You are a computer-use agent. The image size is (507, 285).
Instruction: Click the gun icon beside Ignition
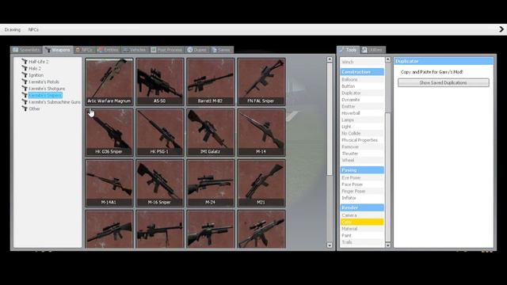click(x=25, y=75)
